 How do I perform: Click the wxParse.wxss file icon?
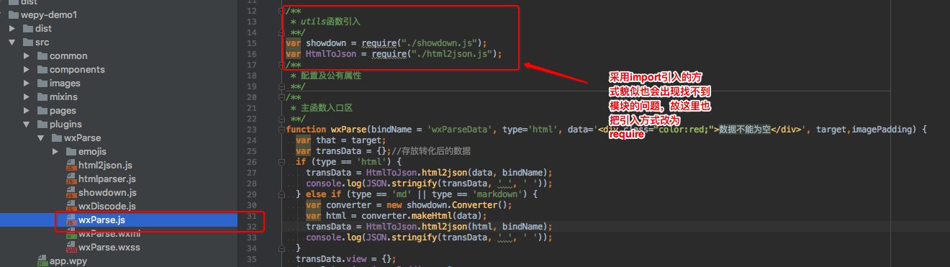[71, 248]
